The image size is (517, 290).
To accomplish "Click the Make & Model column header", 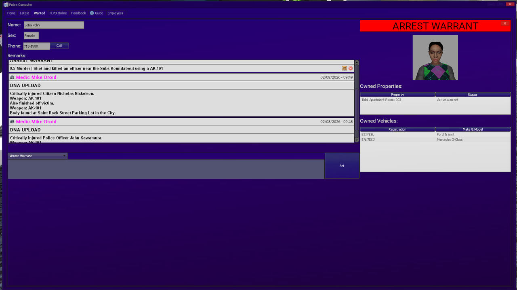I will click(473, 129).
